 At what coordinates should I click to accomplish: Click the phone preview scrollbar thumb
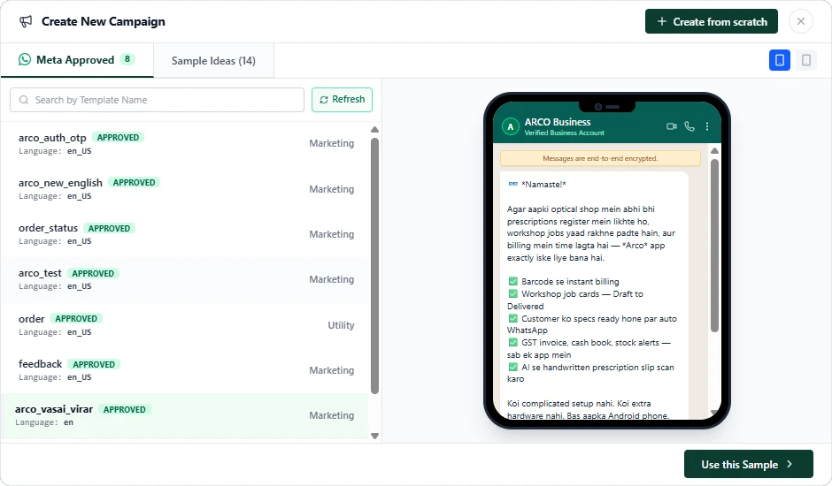(714, 246)
